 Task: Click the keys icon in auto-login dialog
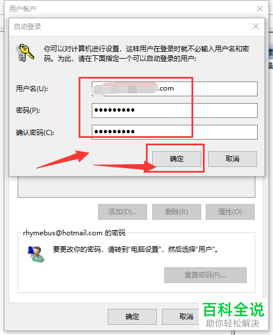coord(25,53)
